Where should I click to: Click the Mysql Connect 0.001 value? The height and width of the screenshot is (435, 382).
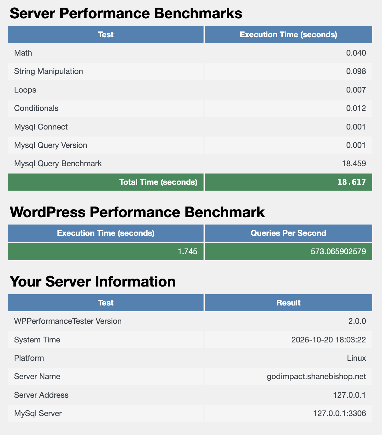(x=356, y=127)
